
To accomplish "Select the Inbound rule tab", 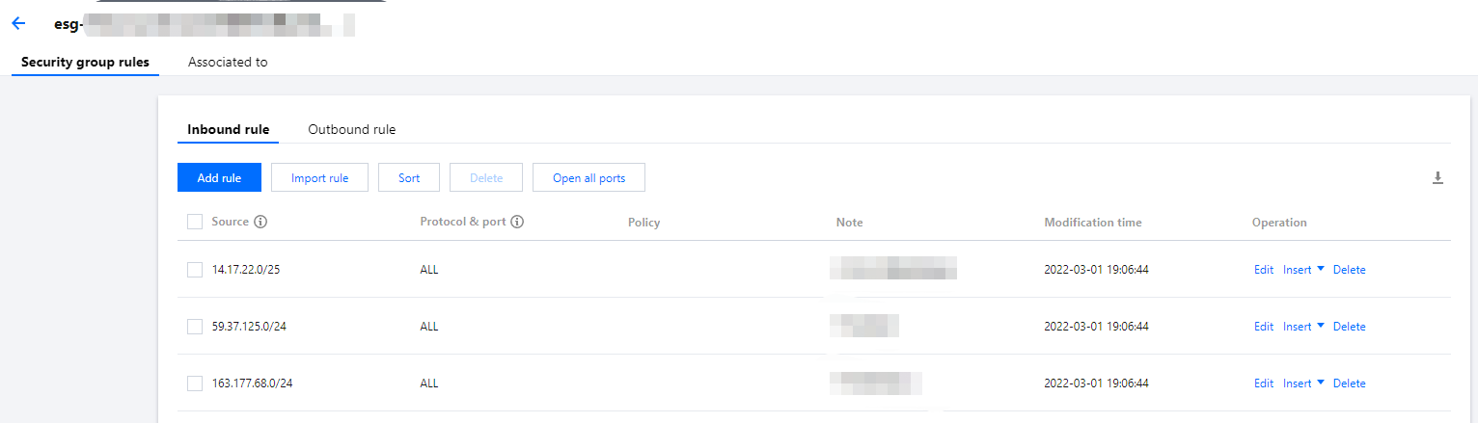I will pos(228,129).
